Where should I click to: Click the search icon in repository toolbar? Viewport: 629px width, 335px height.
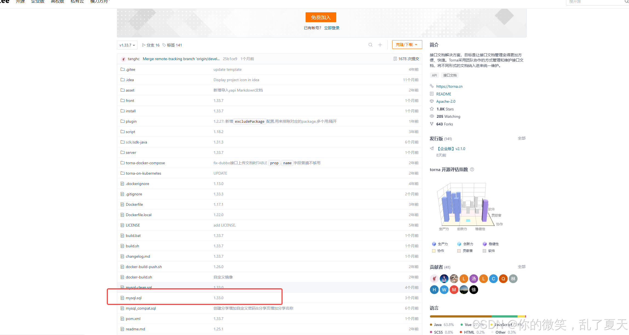[x=370, y=45]
